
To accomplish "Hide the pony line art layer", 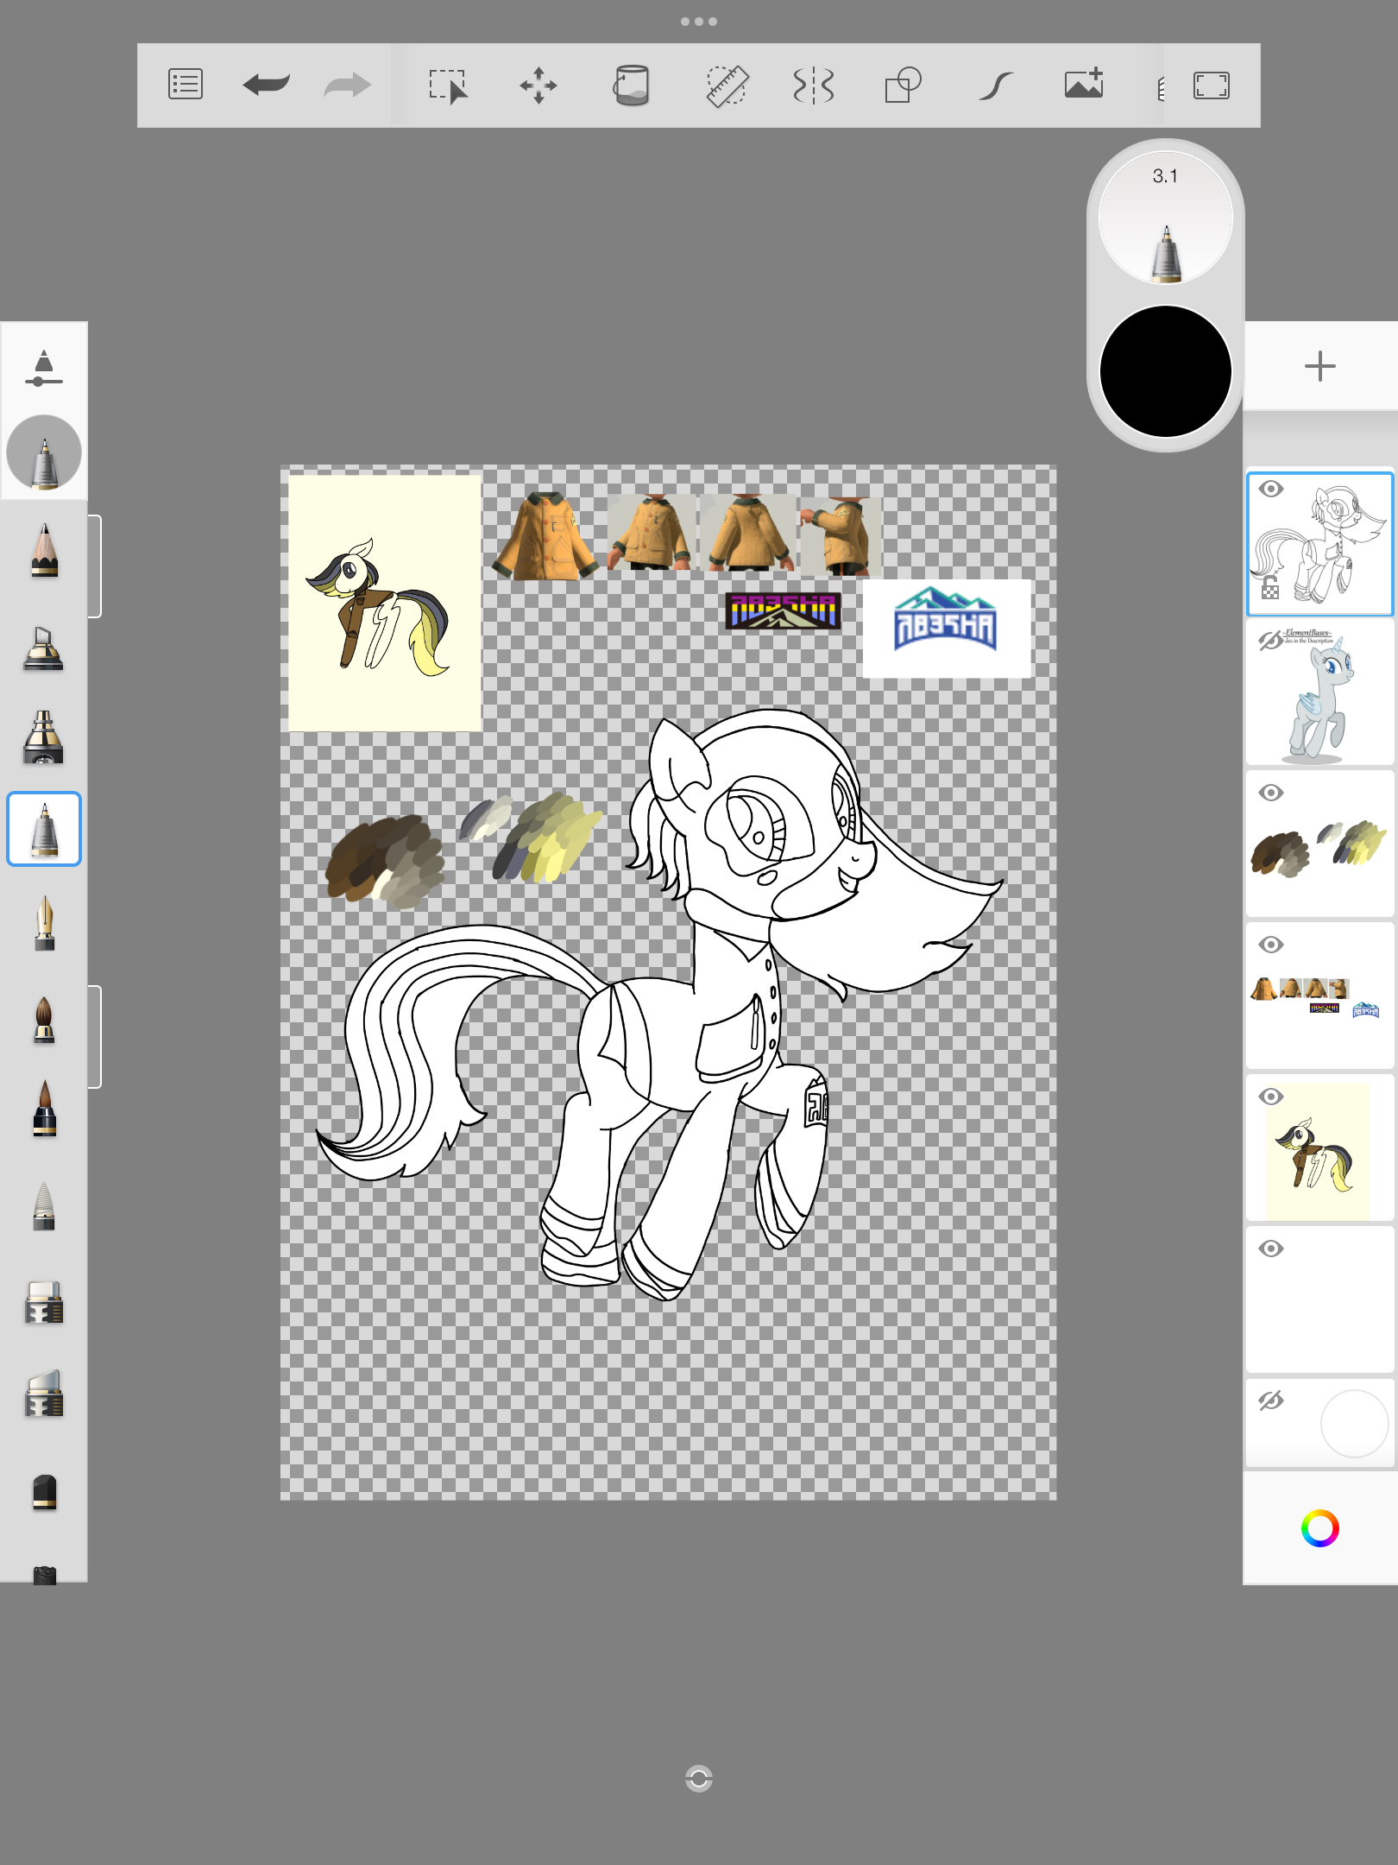I will point(1270,489).
